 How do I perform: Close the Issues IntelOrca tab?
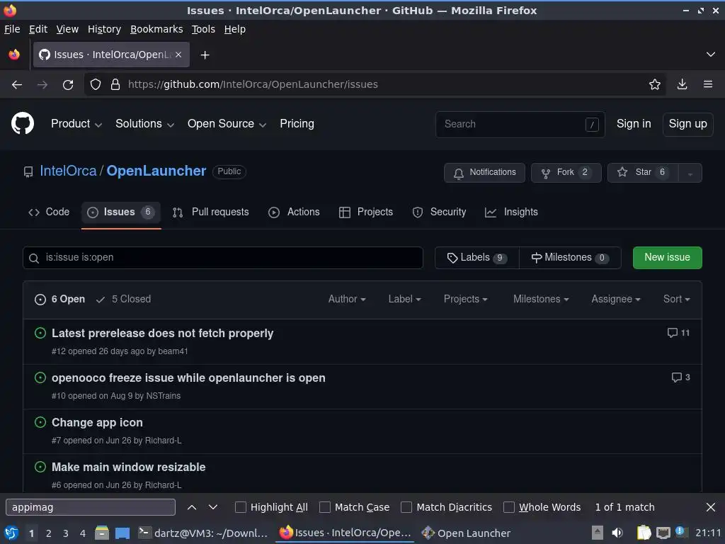178,55
